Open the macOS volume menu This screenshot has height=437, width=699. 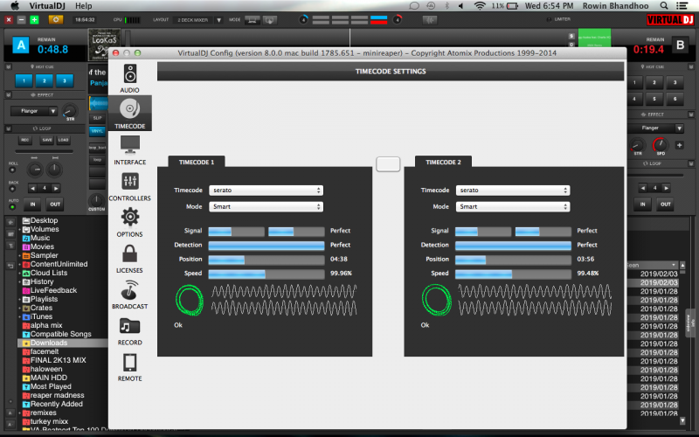(x=461, y=6)
